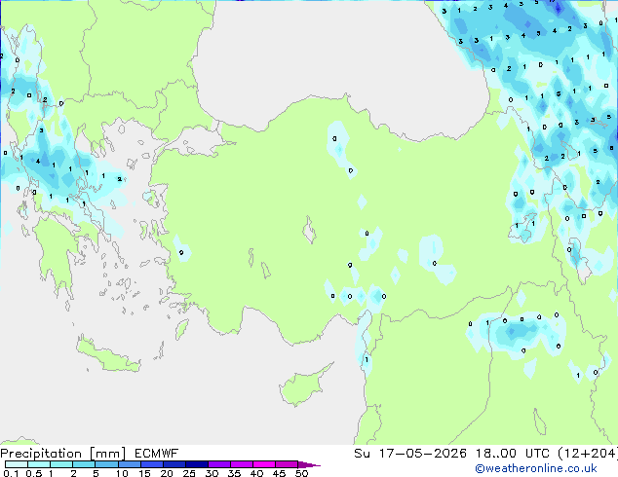Click the 1–2 mm legend color swatch
Screen dimensions: 618x477
coord(61,464)
